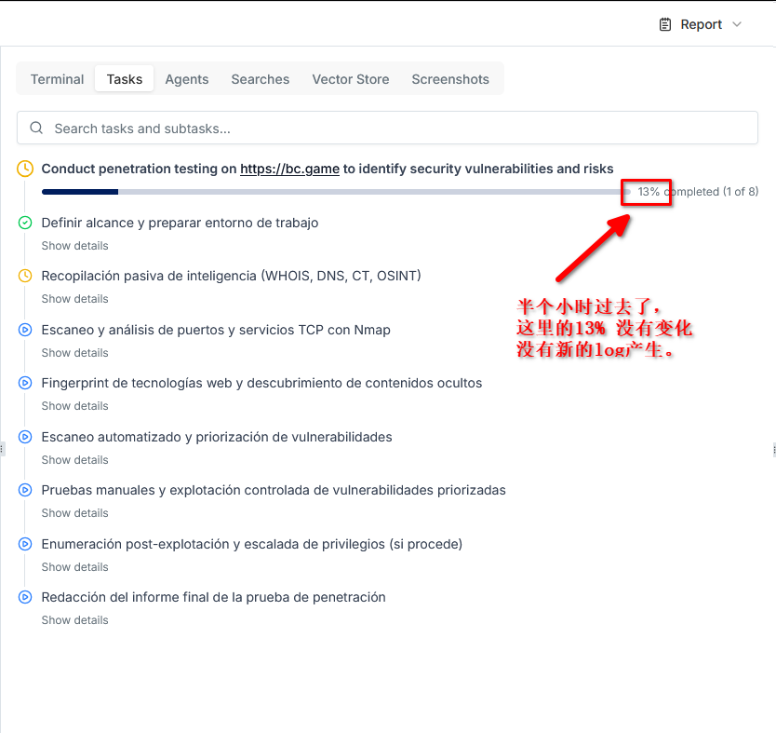The height and width of the screenshot is (733, 776).
Task: Click the clock icon of main penetration task
Action: [x=25, y=169]
